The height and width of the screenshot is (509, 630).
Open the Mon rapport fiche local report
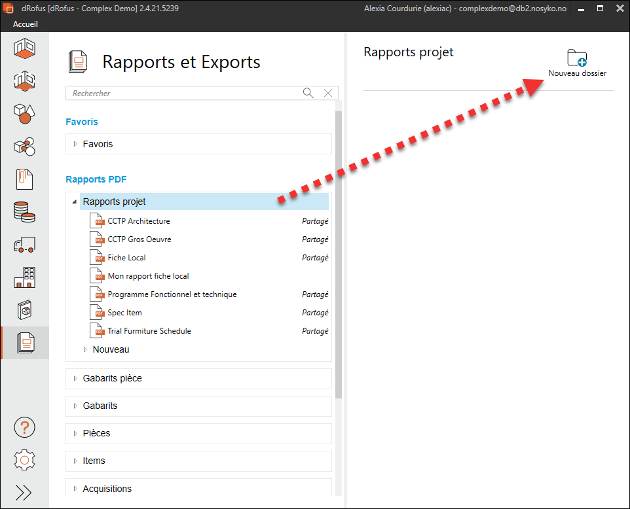click(x=148, y=276)
